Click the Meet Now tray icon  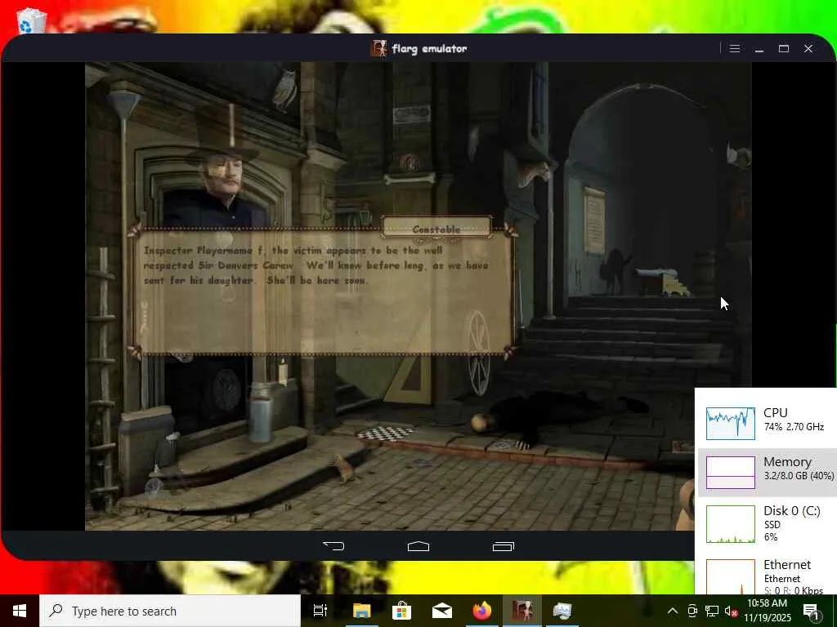[x=692, y=611]
